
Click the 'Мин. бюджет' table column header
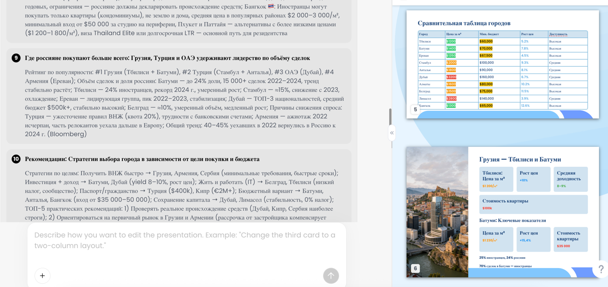[x=499, y=34]
